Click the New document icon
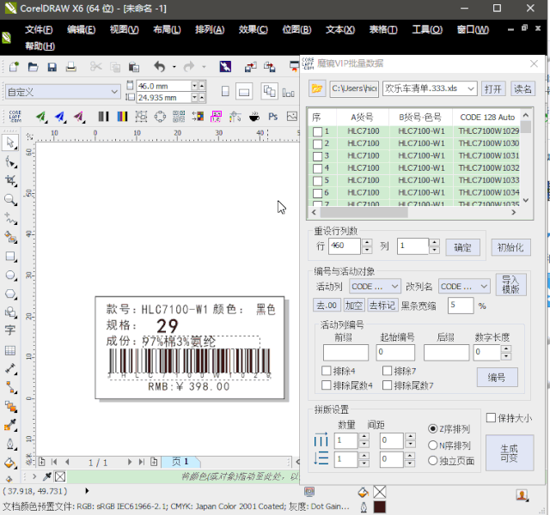The width and height of the screenshot is (550, 515). [x=14, y=67]
